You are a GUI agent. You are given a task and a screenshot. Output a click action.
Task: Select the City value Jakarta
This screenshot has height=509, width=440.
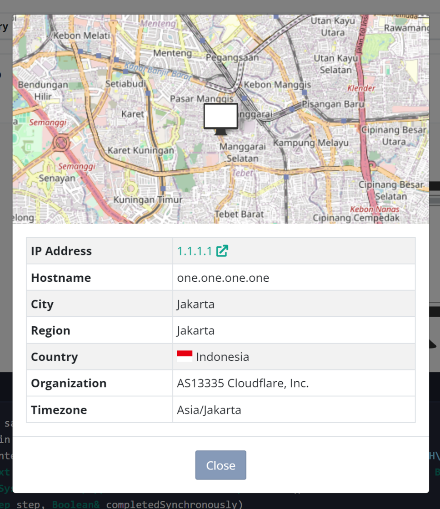[195, 304]
